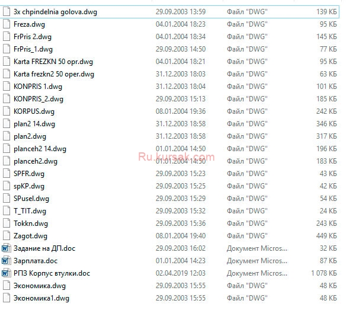Click Документ Micros... type in Зарплата.doc row
Viewport: 353px width, 313px height.
point(257,260)
